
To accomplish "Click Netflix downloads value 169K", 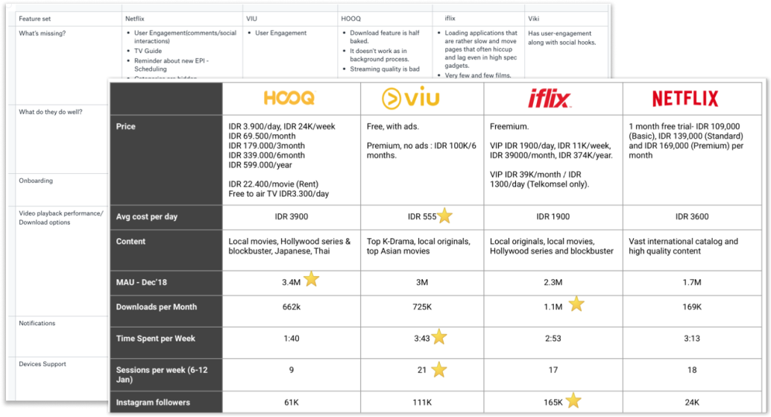I will [692, 307].
